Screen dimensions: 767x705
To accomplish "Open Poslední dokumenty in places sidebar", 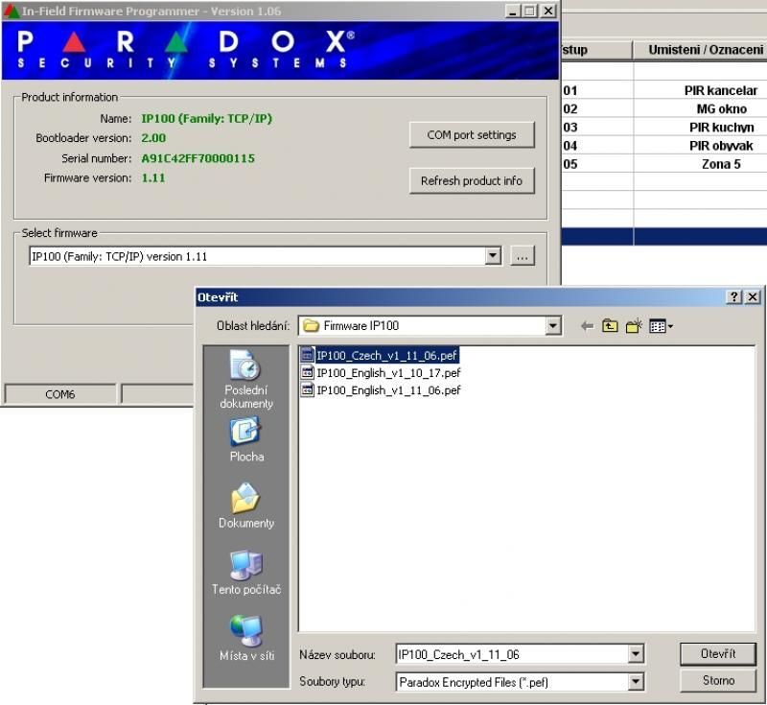I will click(x=246, y=379).
